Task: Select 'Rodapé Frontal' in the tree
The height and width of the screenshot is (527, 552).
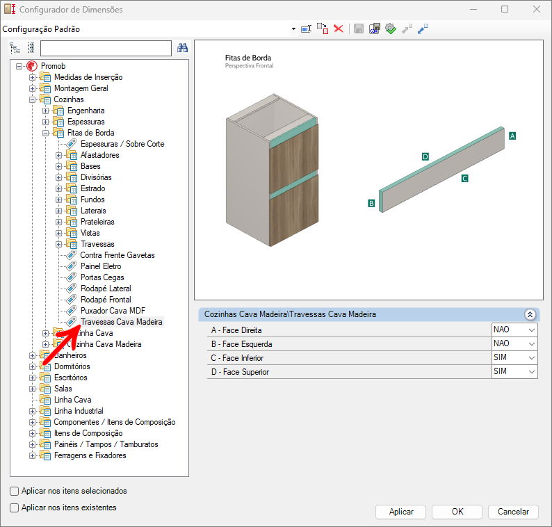Action: (x=105, y=300)
